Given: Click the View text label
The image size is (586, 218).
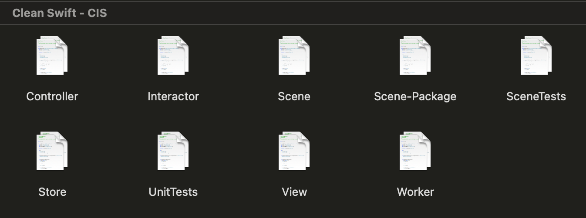Looking at the screenshot, I should pos(294,192).
